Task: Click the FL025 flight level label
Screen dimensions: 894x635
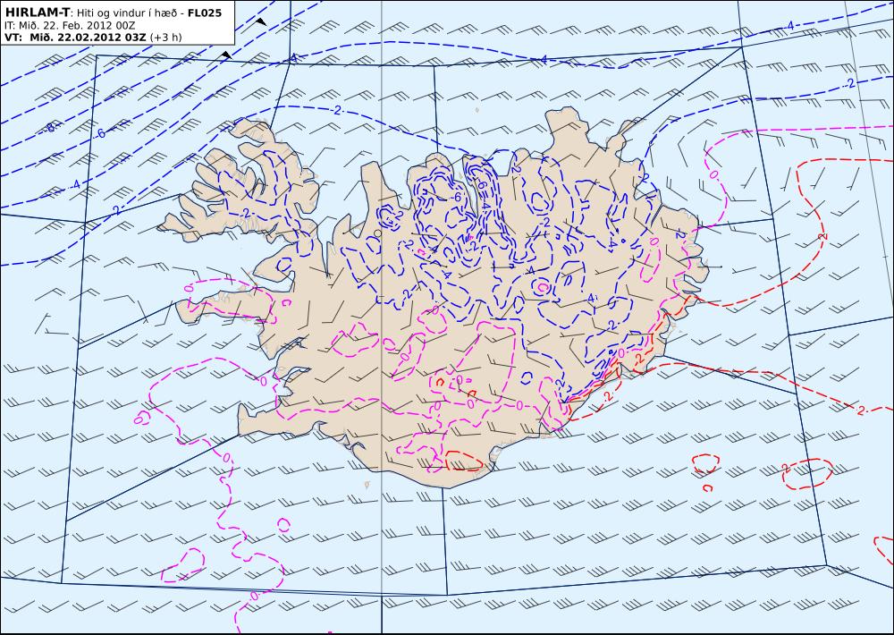Action: (x=204, y=13)
